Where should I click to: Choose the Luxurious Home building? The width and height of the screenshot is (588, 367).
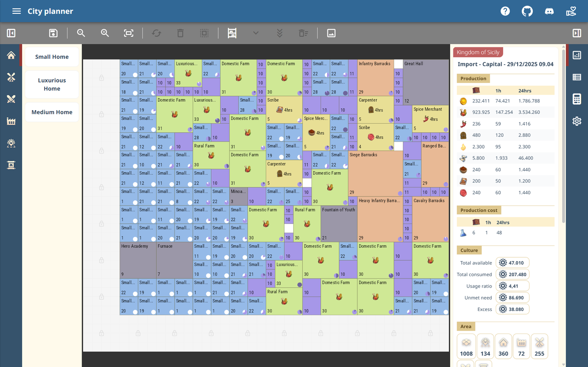[52, 84]
